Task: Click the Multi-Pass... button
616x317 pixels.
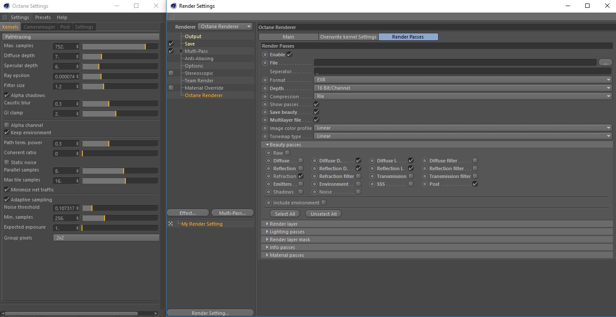Action: [x=233, y=213]
